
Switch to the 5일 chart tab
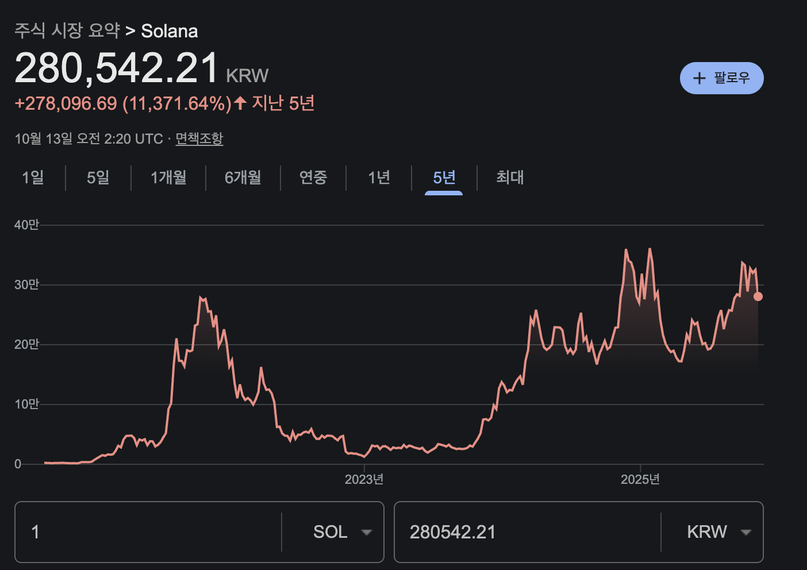coord(98,178)
